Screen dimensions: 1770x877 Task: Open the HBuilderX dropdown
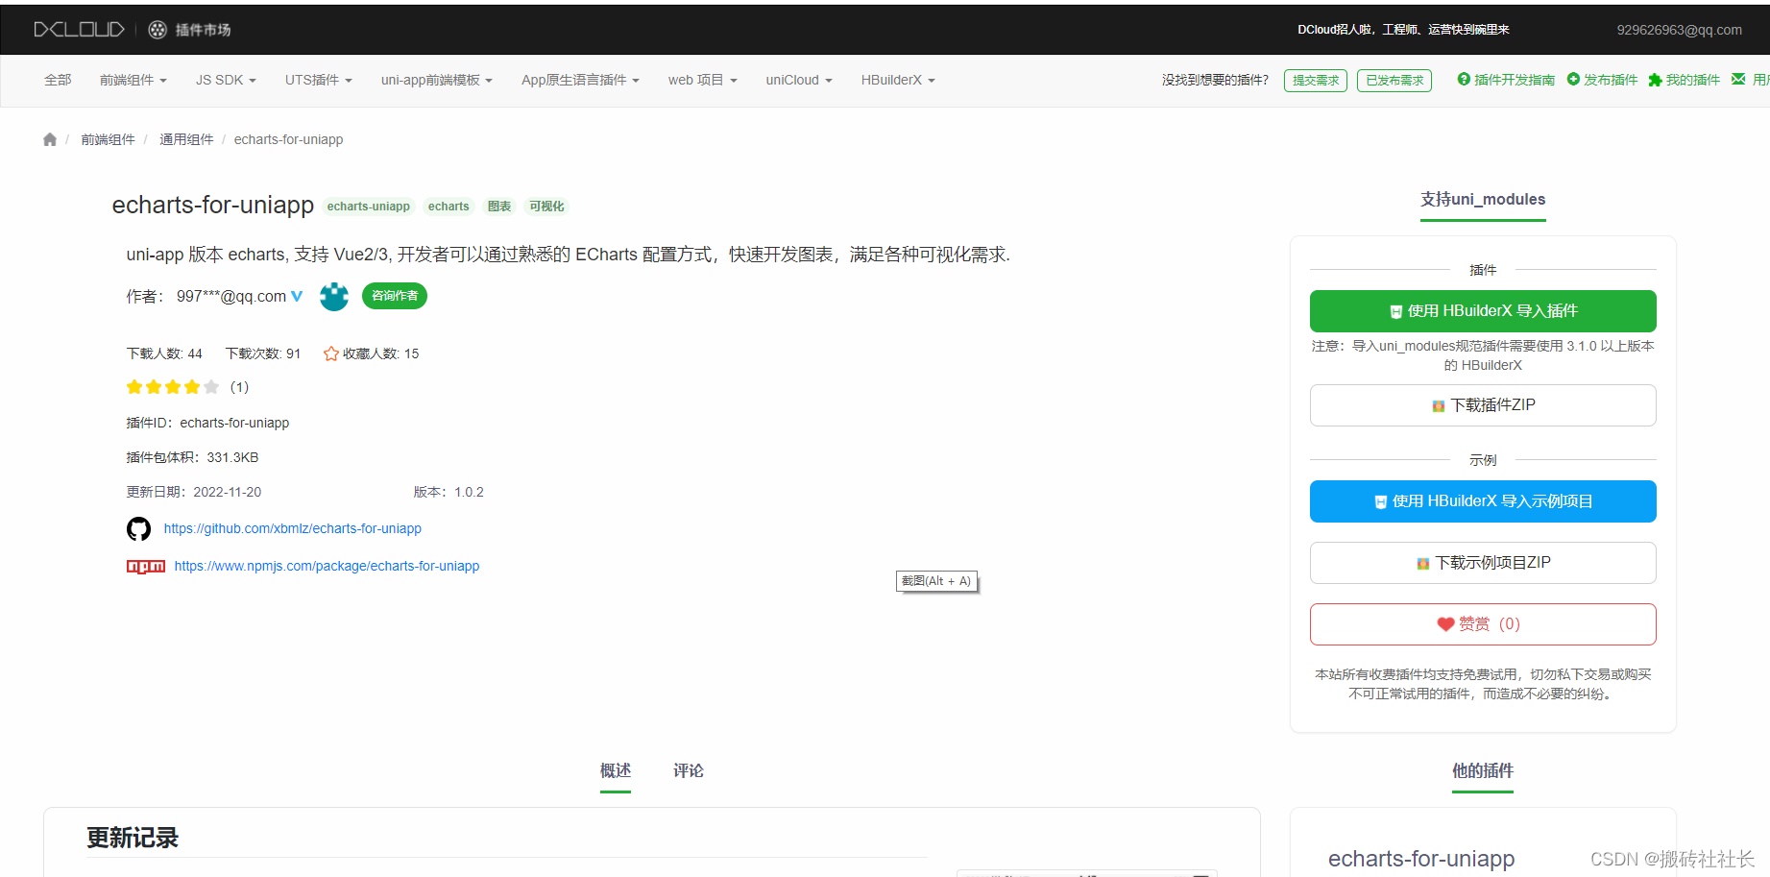point(896,80)
